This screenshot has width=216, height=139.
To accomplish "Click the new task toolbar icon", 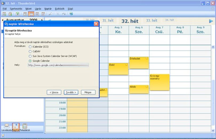I will [10, 14].
